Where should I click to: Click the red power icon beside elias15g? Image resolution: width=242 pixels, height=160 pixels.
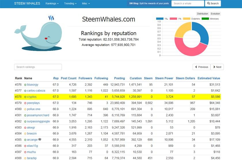[x=25, y=146]
